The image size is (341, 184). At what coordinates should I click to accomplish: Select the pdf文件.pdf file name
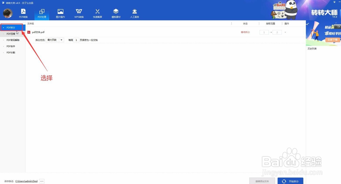click(38, 32)
